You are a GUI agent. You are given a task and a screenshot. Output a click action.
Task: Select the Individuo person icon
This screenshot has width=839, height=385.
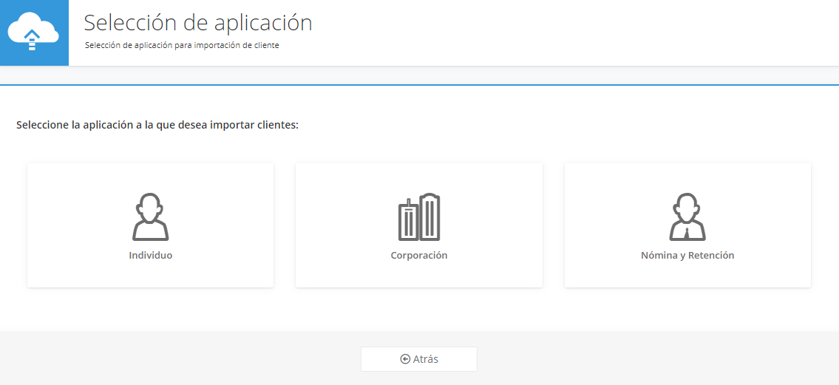coord(150,217)
